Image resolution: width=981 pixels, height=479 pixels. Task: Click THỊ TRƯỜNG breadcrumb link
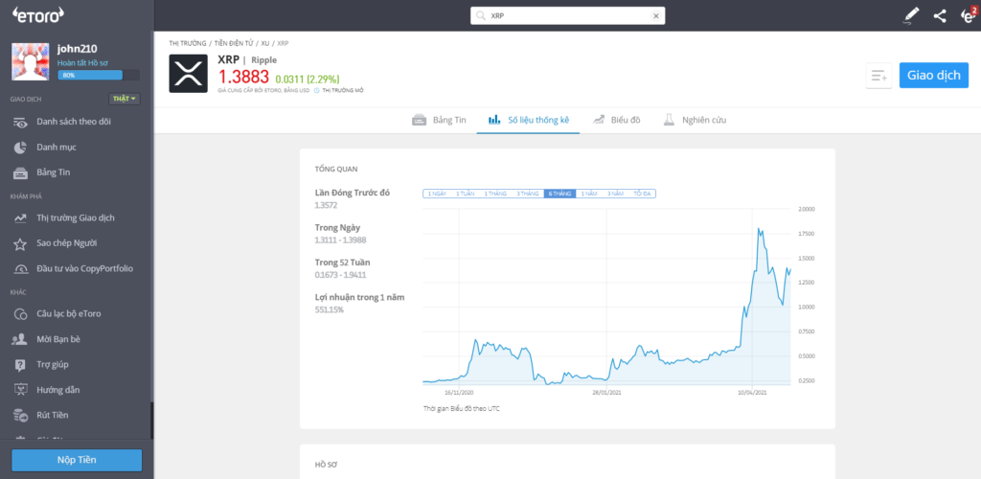(x=188, y=43)
